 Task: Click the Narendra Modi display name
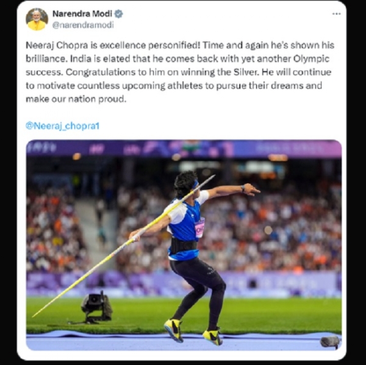[82, 14]
